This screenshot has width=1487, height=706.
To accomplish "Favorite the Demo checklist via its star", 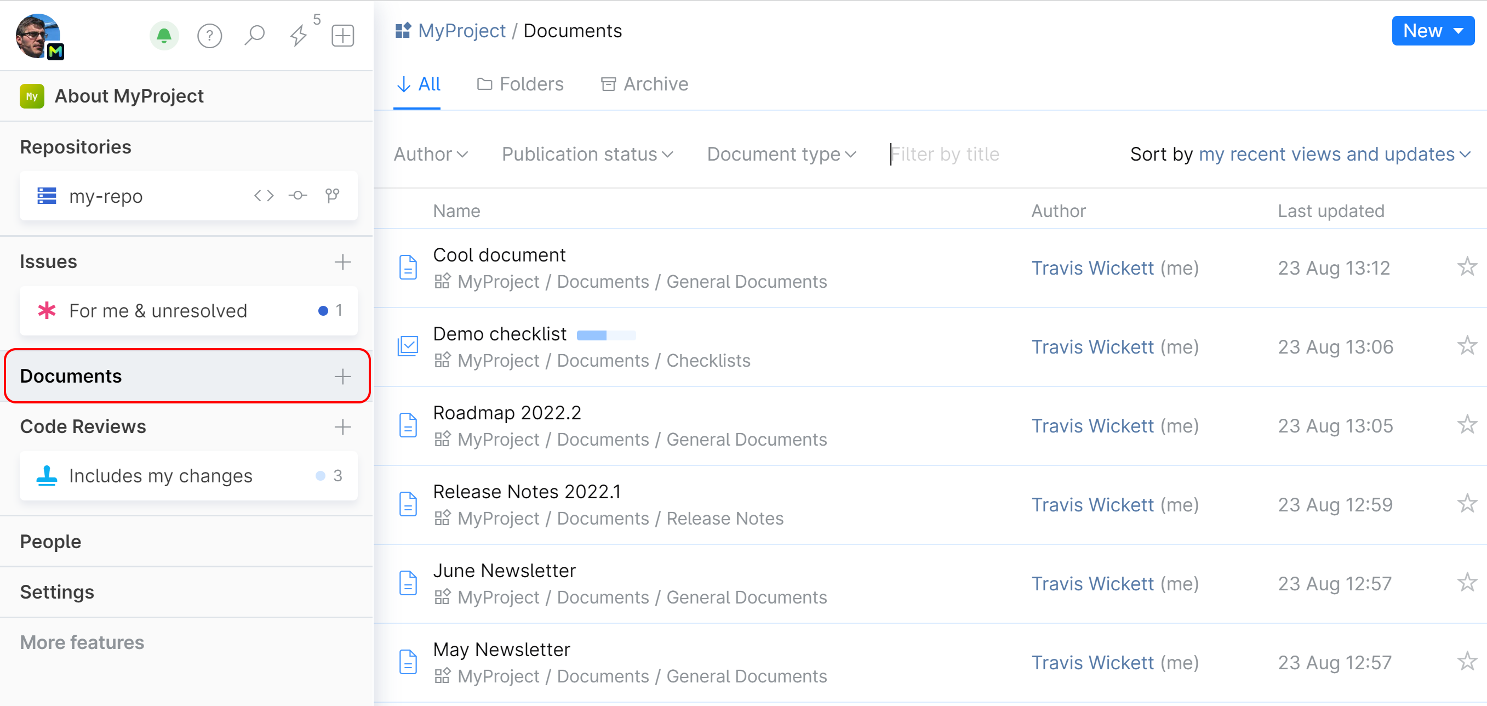I will pyautogui.click(x=1467, y=345).
